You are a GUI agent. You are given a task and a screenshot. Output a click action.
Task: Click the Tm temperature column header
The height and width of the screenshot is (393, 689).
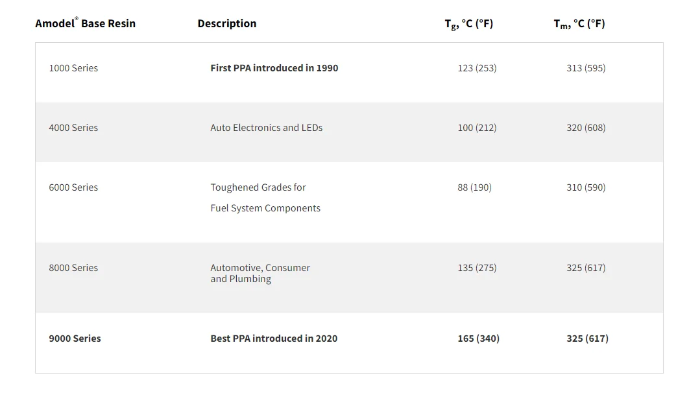579,24
